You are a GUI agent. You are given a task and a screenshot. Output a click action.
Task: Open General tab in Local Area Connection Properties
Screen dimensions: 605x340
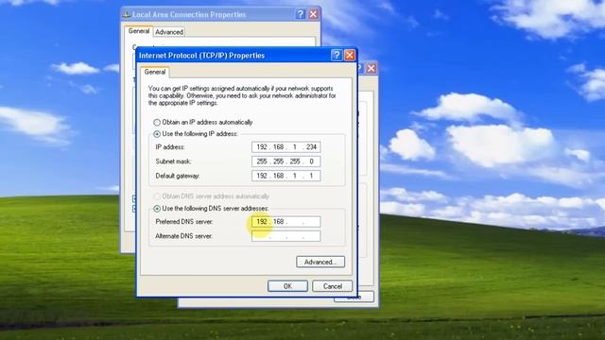pos(139,31)
